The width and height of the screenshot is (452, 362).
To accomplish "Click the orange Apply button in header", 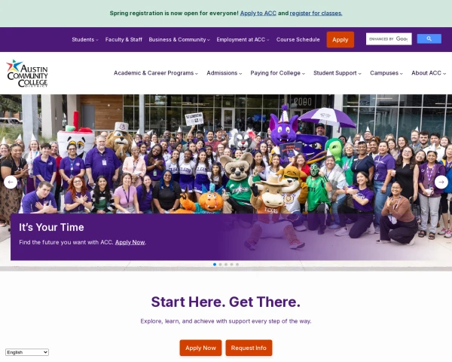I will [341, 39].
